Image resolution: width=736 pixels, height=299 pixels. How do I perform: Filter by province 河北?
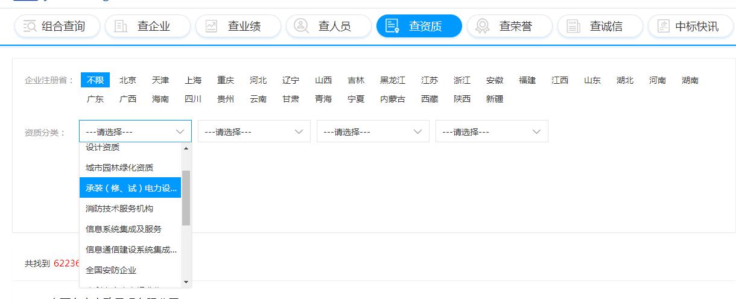258,80
